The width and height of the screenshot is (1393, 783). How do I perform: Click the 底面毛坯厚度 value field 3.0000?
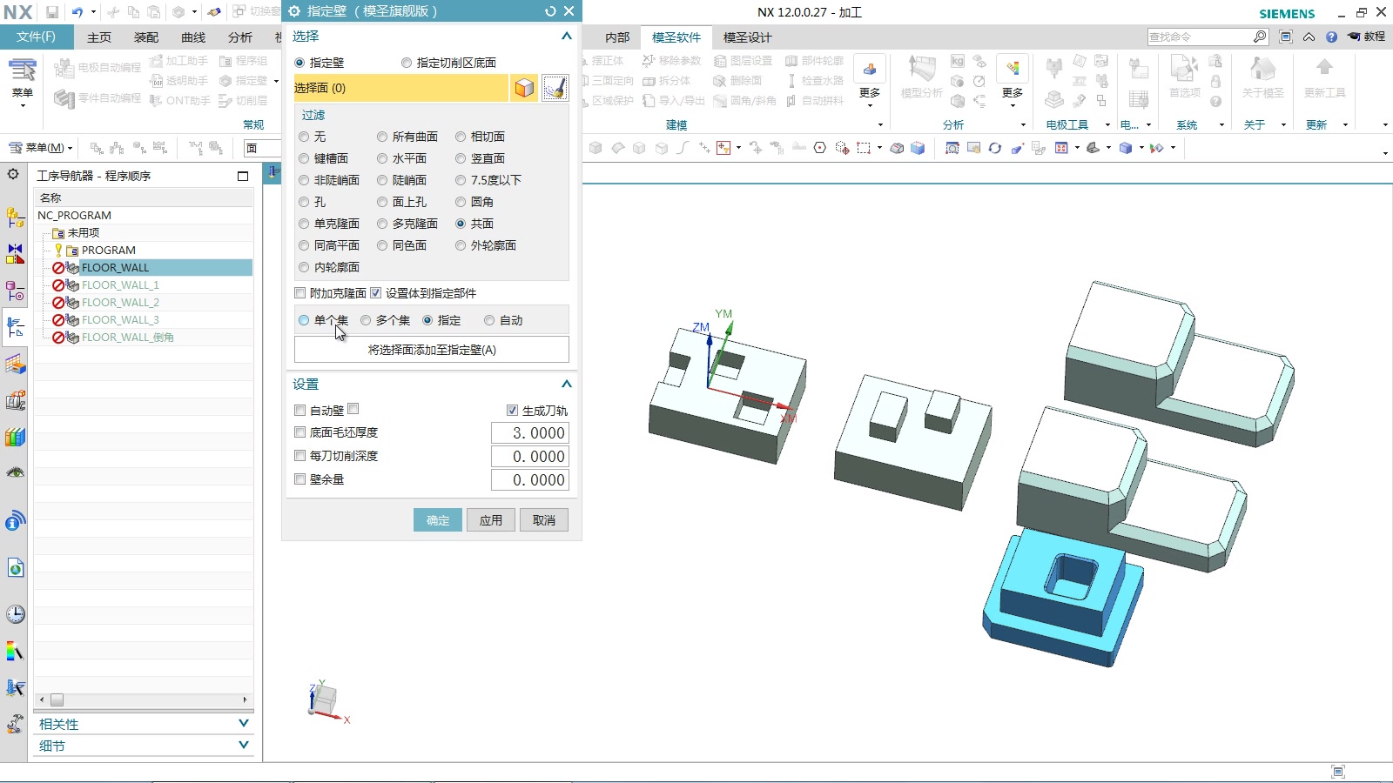tap(529, 433)
